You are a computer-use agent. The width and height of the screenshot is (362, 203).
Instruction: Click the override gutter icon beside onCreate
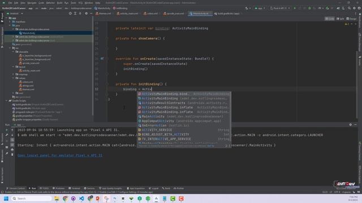(102, 59)
